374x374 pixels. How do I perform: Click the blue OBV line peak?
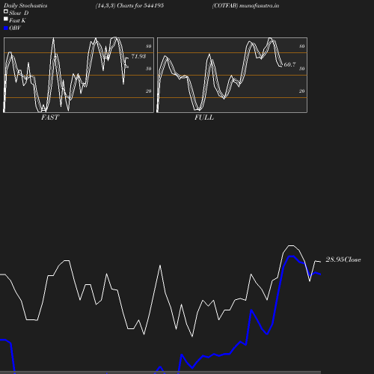click(x=291, y=257)
